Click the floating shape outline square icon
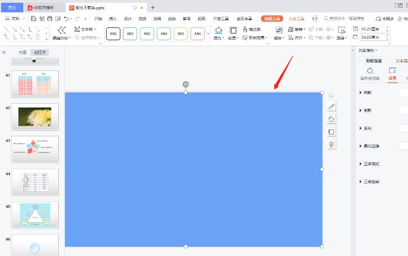 pyautogui.click(x=331, y=131)
